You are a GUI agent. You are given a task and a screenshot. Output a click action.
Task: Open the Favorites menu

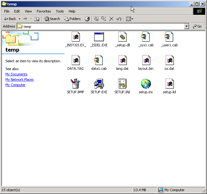[x=44, y=11]
